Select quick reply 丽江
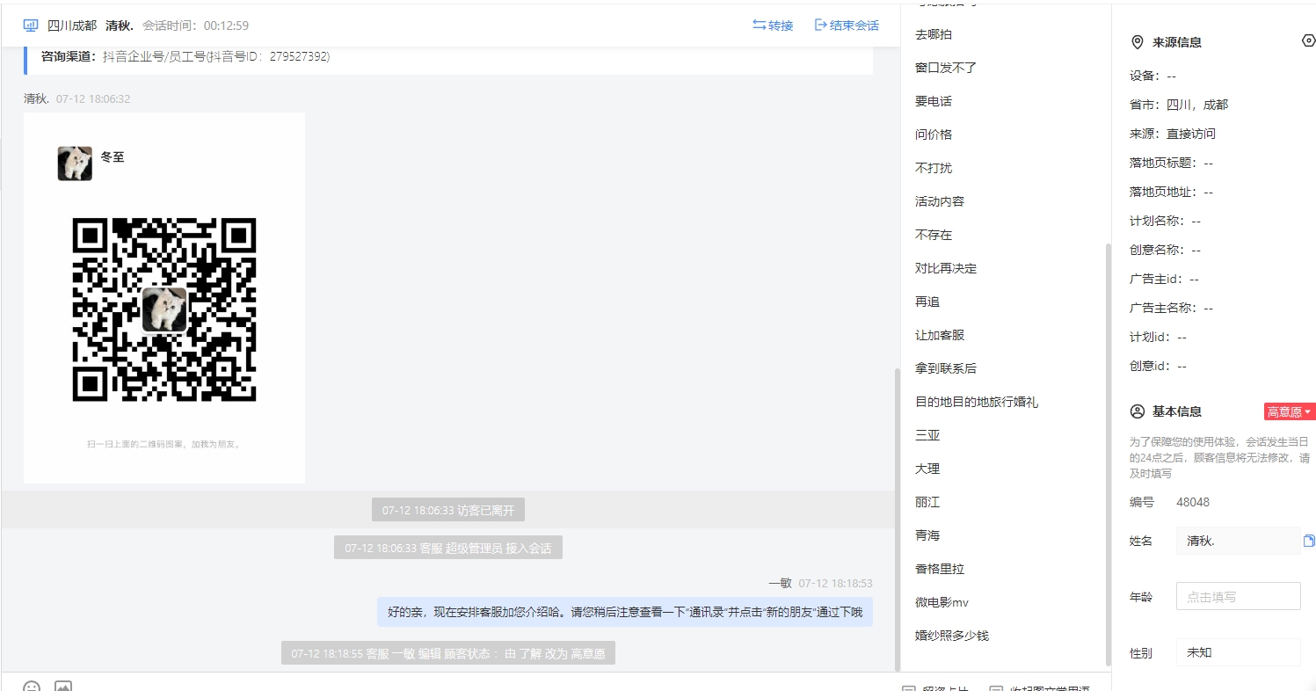Screen dimensions: 1316x691 (927, 502)
